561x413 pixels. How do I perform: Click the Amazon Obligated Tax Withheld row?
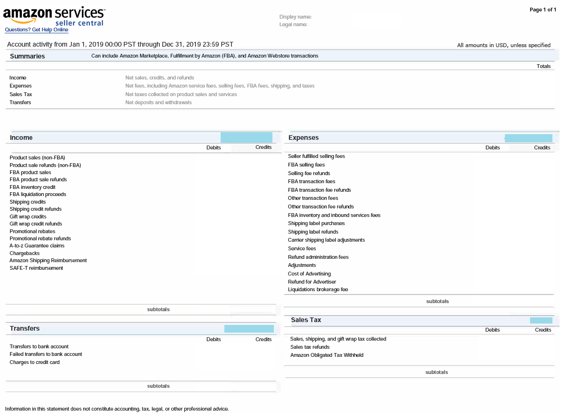(327, 355)
